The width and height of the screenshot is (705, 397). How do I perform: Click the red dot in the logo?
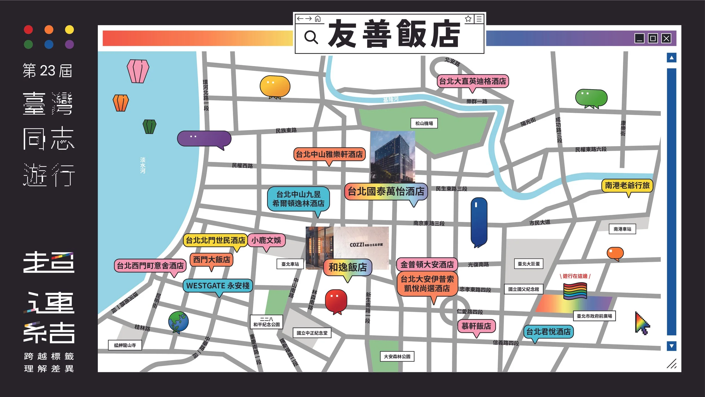tap(28, 30)
